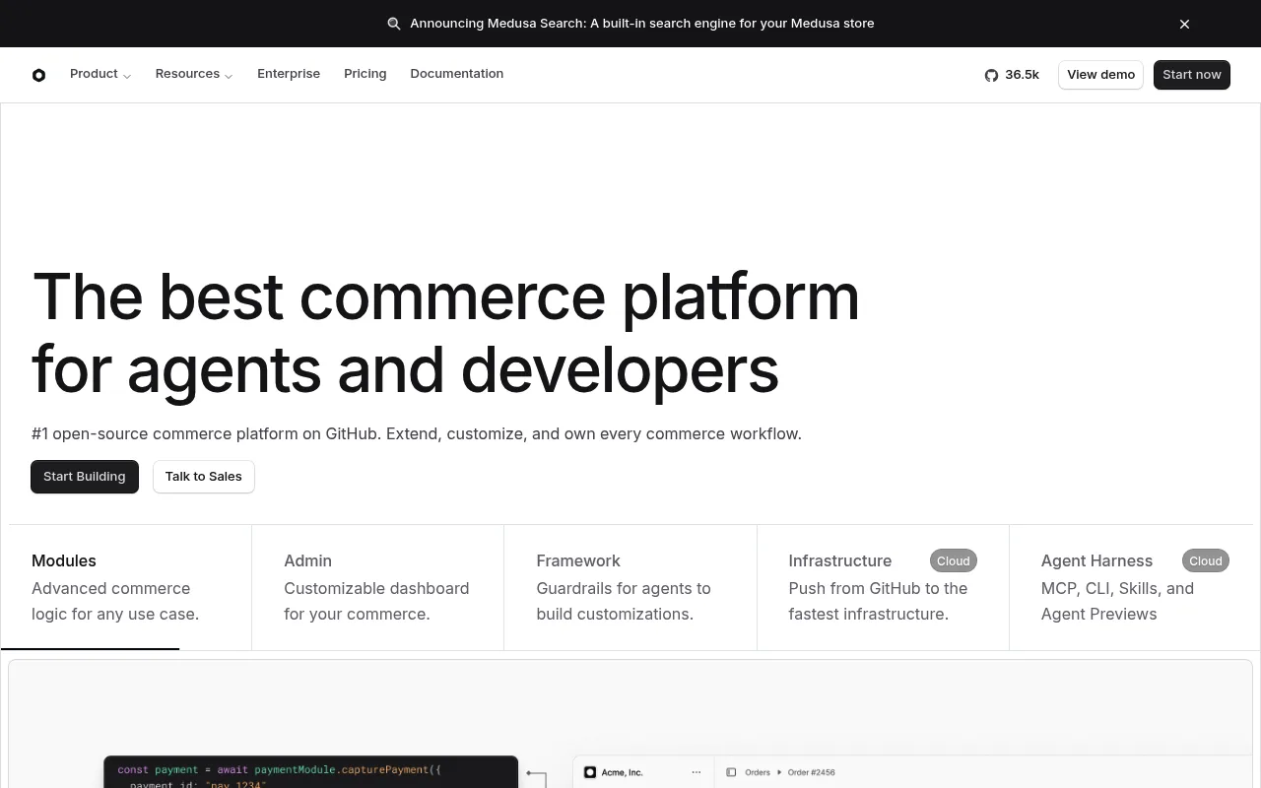Click the main headline 'The best commerce platform'
Viewport: 1261px width, 788px height.
(445, 296)
